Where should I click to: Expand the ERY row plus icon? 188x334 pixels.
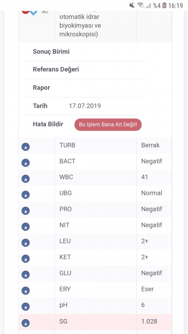(x=25, y=291)
